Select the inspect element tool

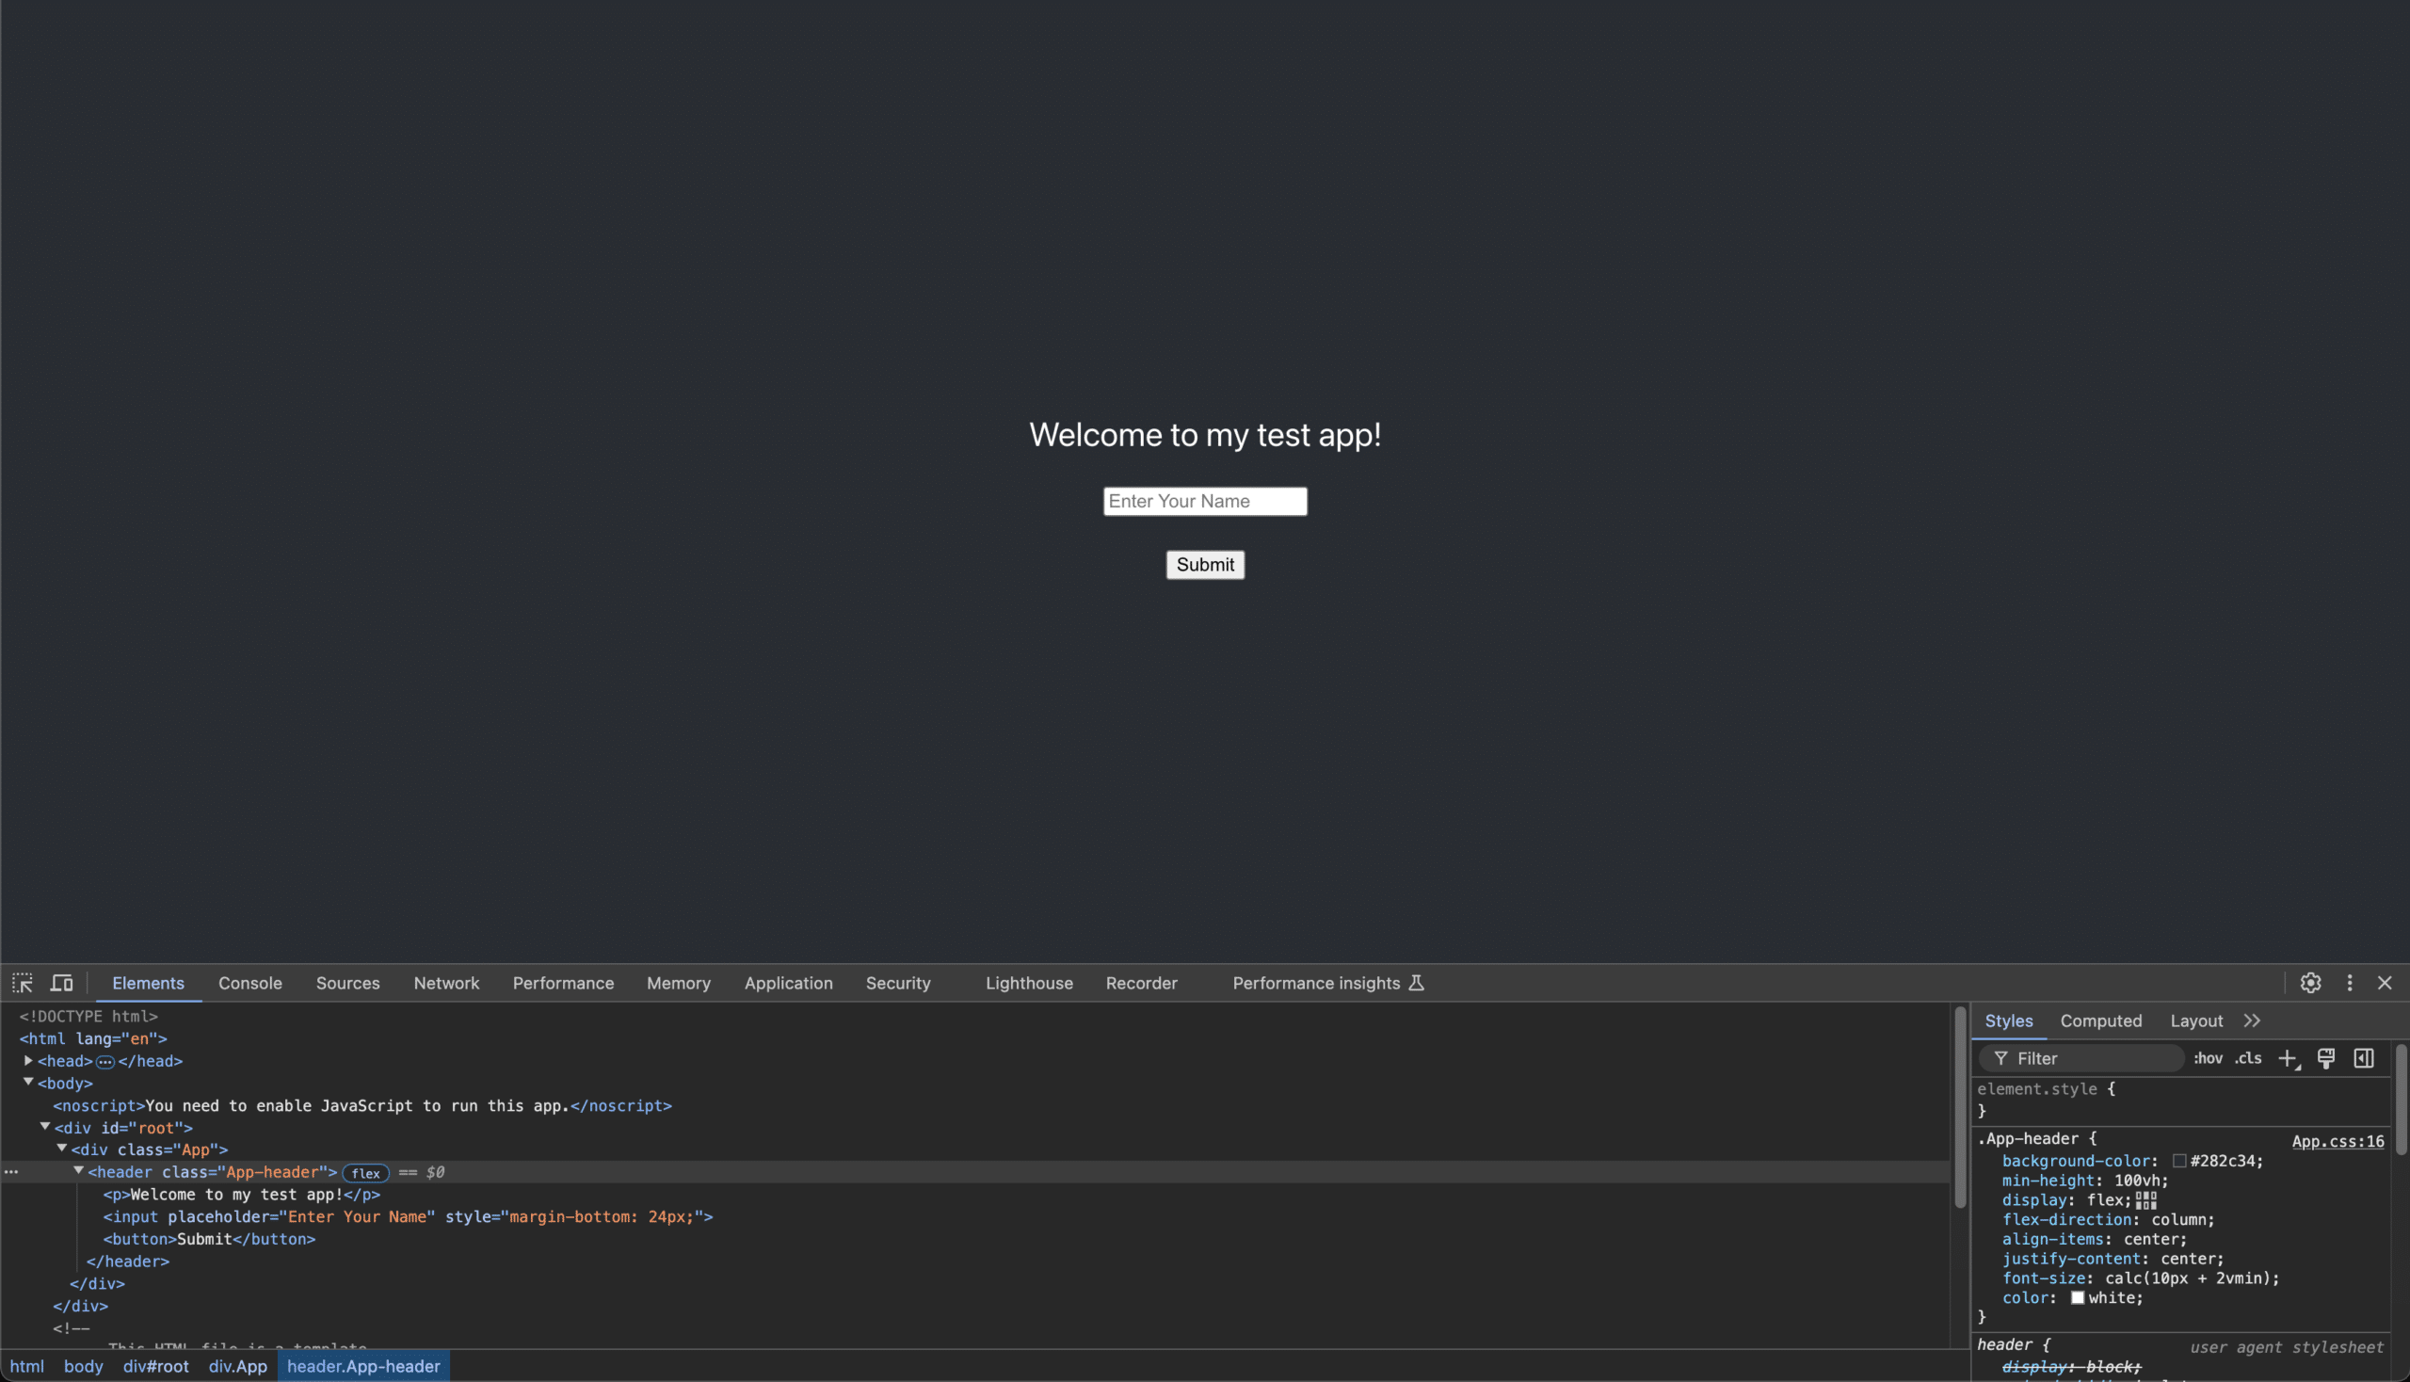coord(21,983)
